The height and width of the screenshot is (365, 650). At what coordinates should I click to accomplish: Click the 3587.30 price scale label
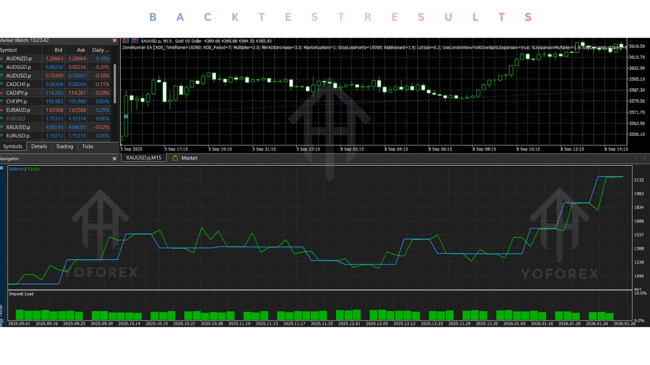click(637, 90)
